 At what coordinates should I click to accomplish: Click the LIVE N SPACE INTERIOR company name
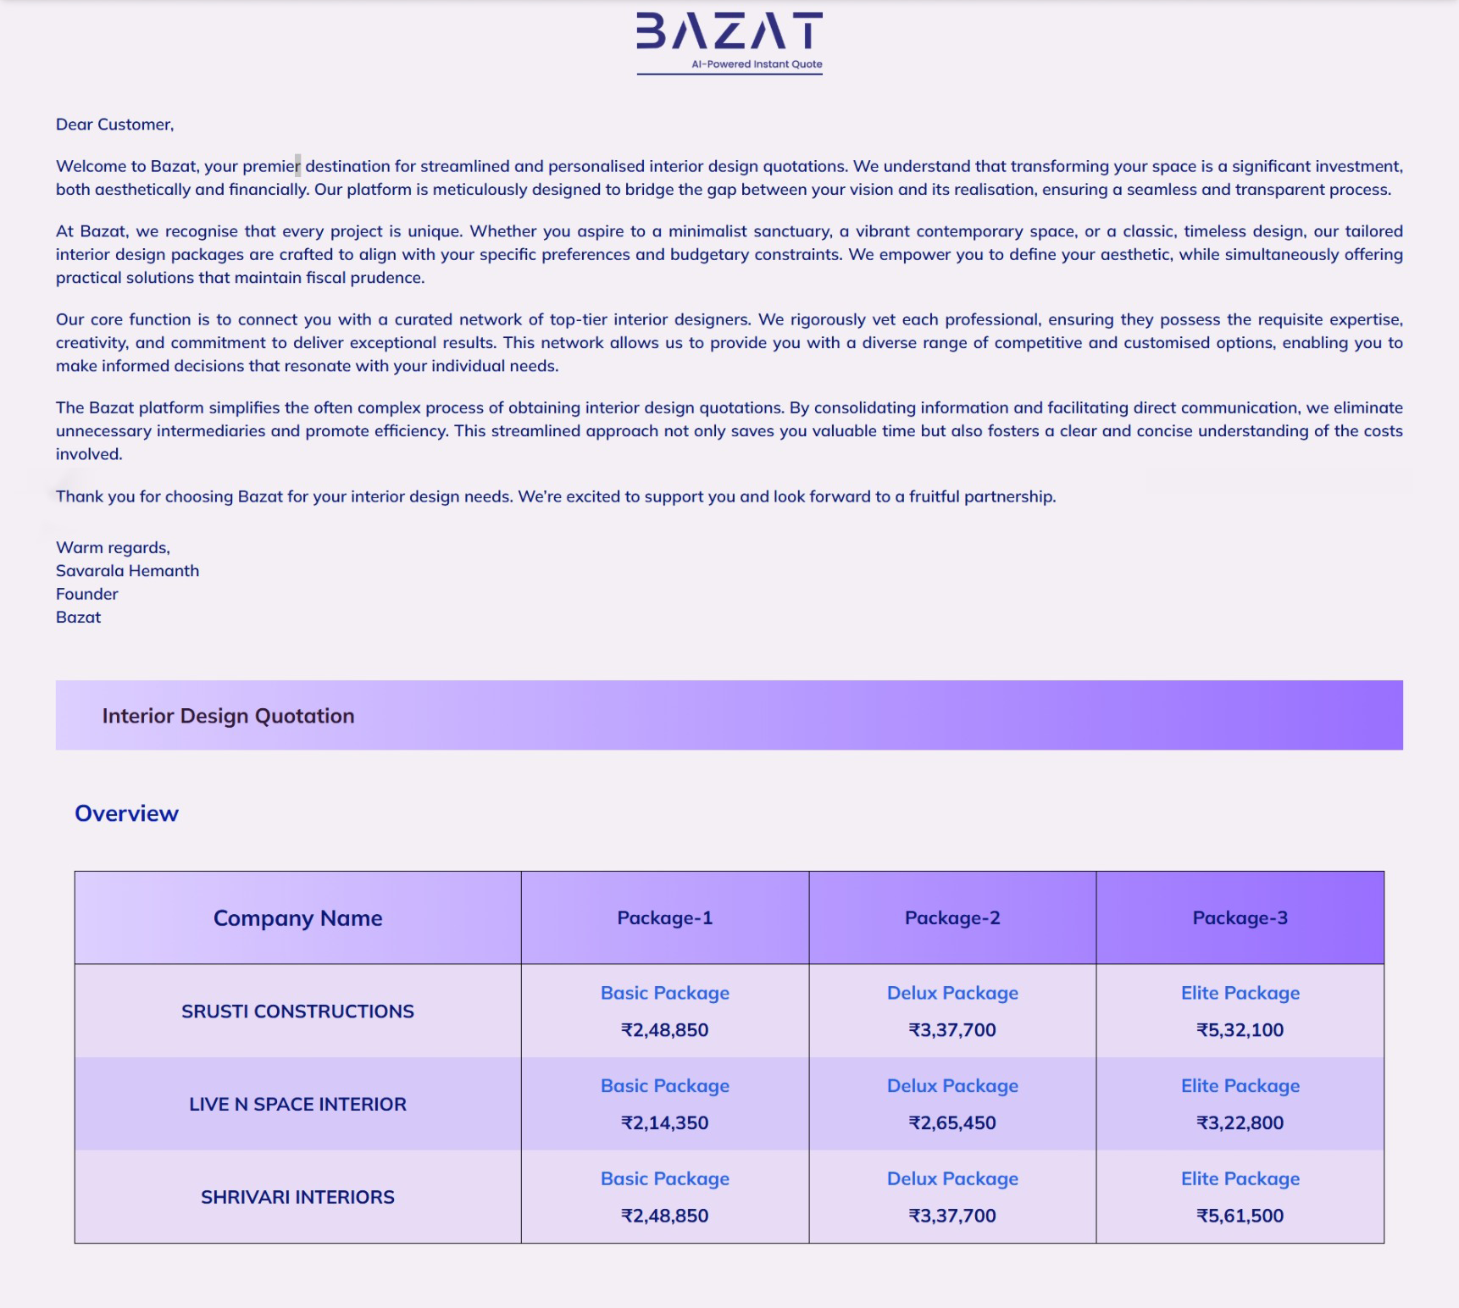pyautogui.click(x=297, y=1105)
